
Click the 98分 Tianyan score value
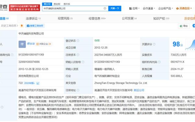pyautogui.click(x=178, y=44)
